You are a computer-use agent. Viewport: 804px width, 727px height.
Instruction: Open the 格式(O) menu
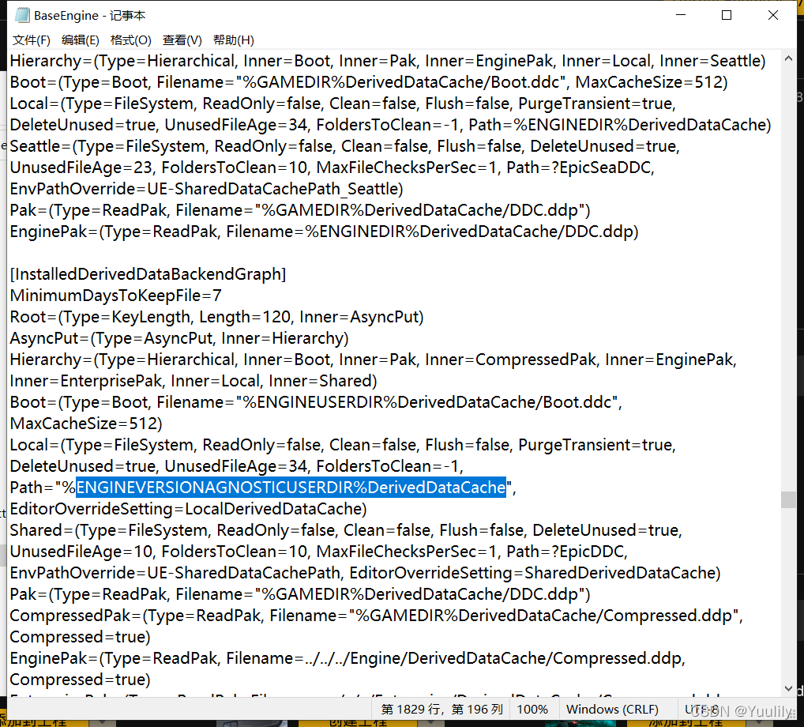[x=131, y=40]
